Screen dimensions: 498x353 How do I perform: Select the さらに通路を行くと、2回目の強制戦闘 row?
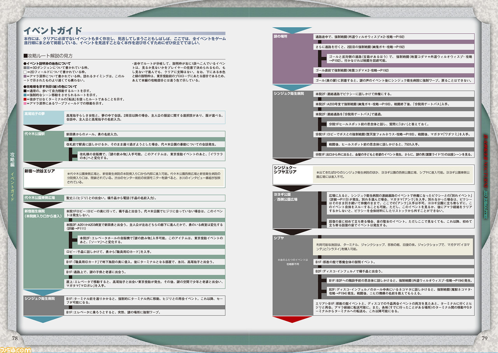[x=393, y=47]
